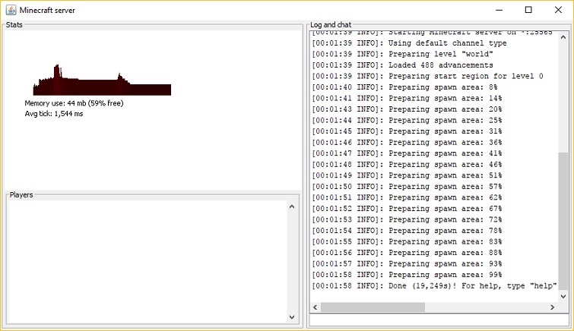Click the Java icon in title bar
The image size is (574, 331).
tap(10, 9)
